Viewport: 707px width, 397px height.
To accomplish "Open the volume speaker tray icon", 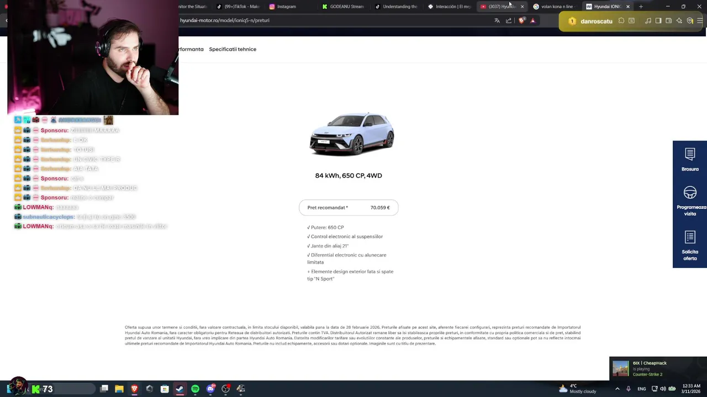I will [663, 389].
